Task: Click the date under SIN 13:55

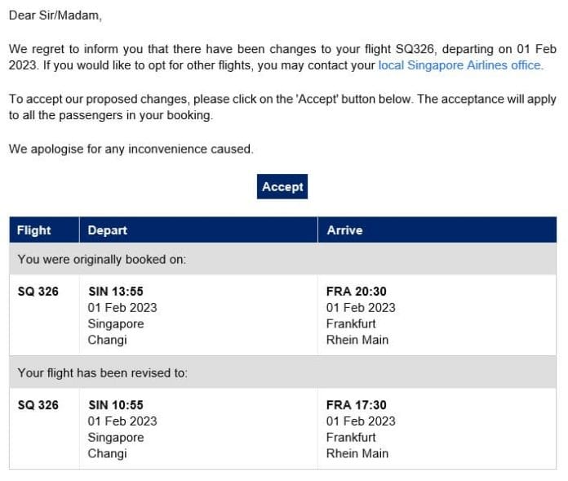Action: point(122,307)
